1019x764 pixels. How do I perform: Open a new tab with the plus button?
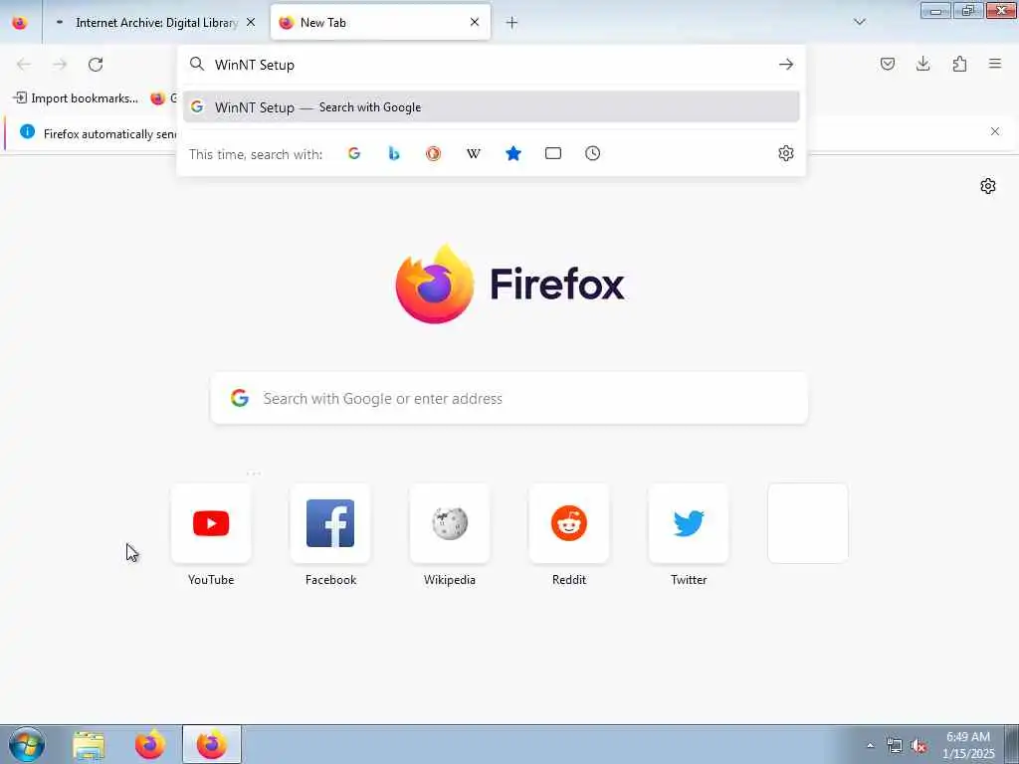(512, 23)
